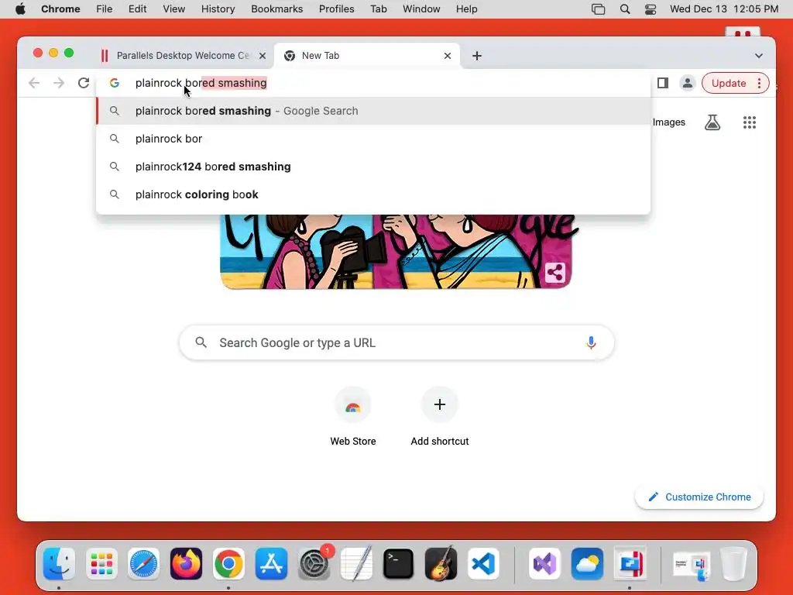This screenshot has width=793, height=595.
Task: Select suggestion 'plainrock bored smashing - Google Search'
Action: [373, 111]
